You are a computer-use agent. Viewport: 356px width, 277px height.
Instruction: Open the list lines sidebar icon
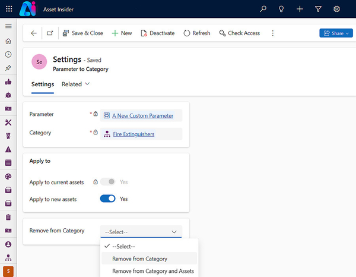(8, 163)
